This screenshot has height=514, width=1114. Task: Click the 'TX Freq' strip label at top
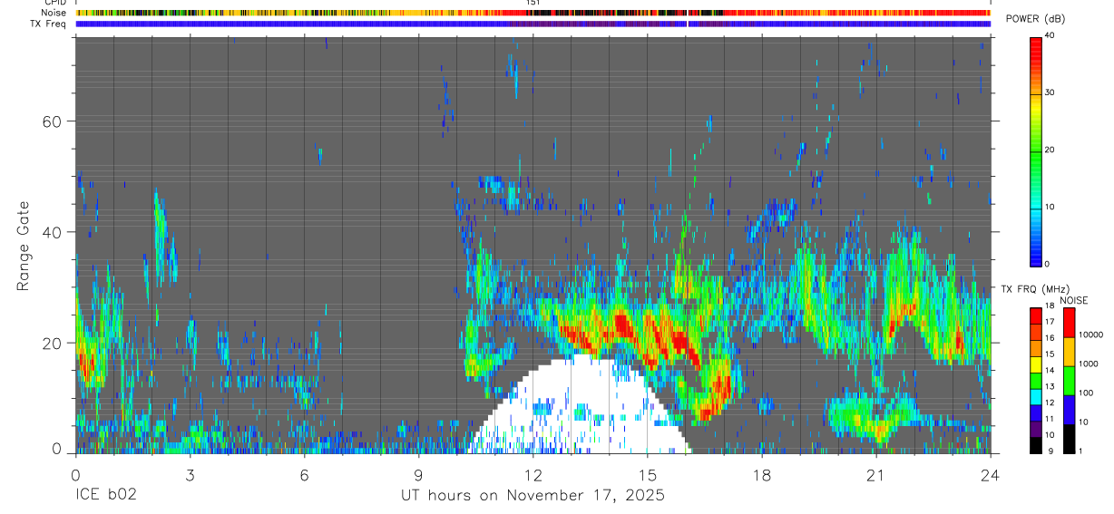click(49, 24)
